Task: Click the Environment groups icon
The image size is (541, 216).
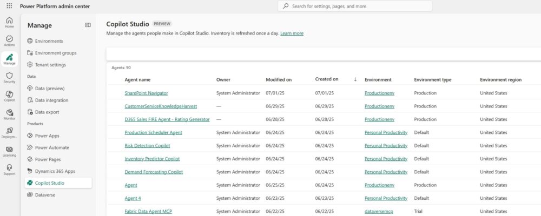Action: pyautogui.click(x=30, y=53)
